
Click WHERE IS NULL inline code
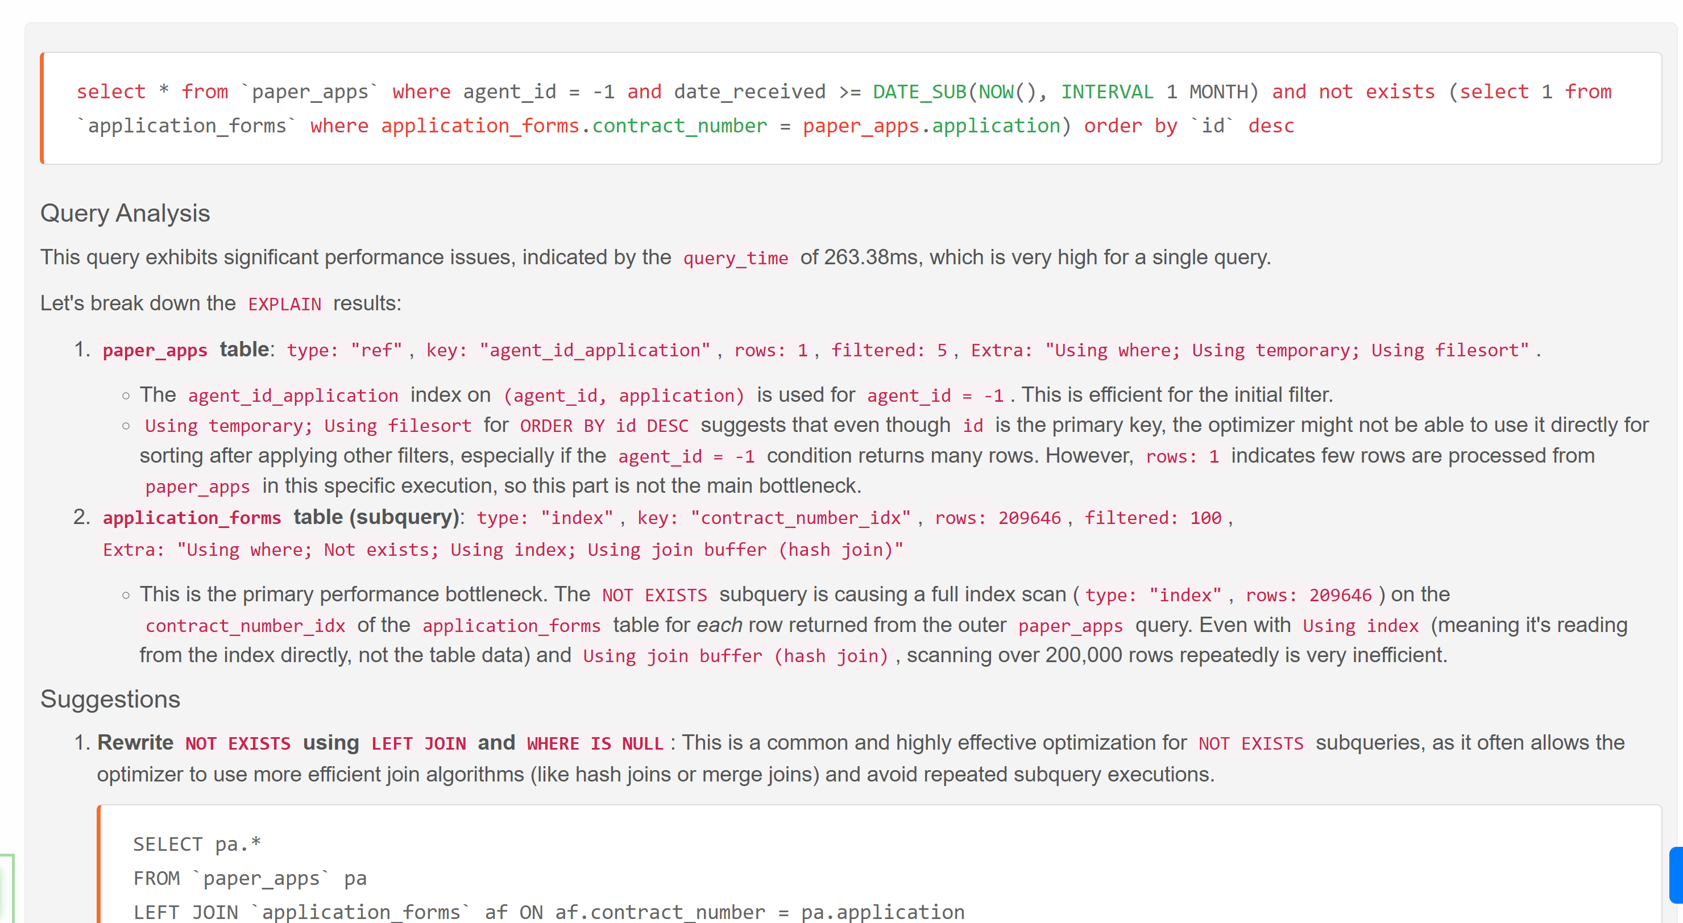[x=595, y=743]
